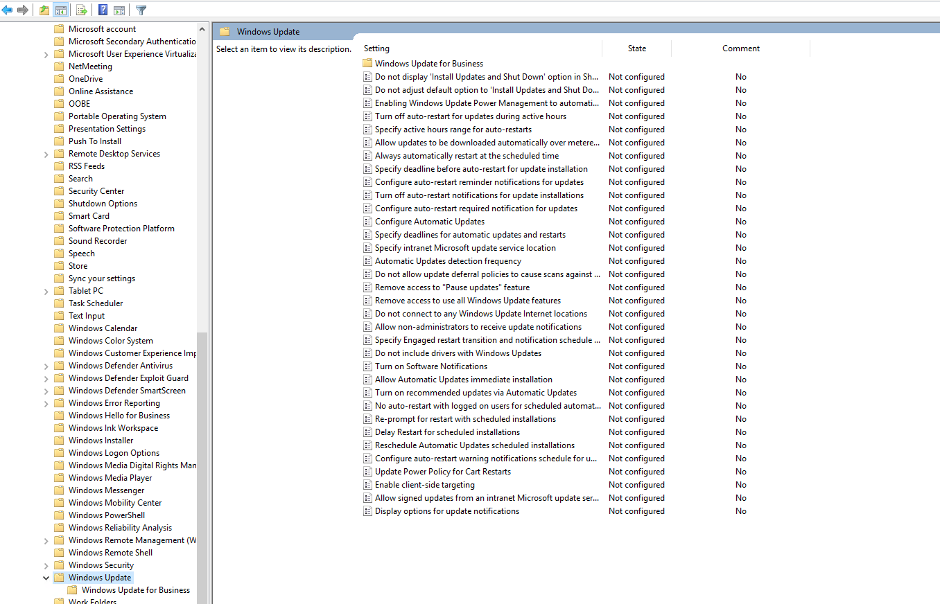This screenshot has width=940, height=604.
Task: Click policy icon beside Specify active hours range
Action: pyautogui.click(x=368, y=130)
